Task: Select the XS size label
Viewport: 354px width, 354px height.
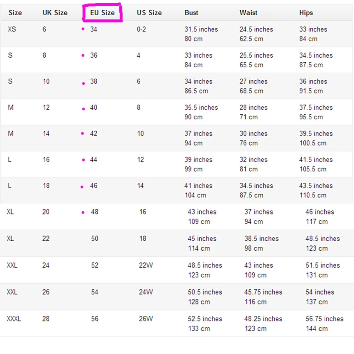Action: (12, 29)
